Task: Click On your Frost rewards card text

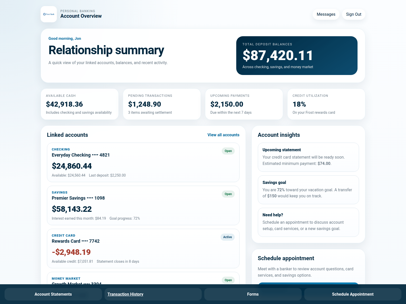Action: pos(314,112)
